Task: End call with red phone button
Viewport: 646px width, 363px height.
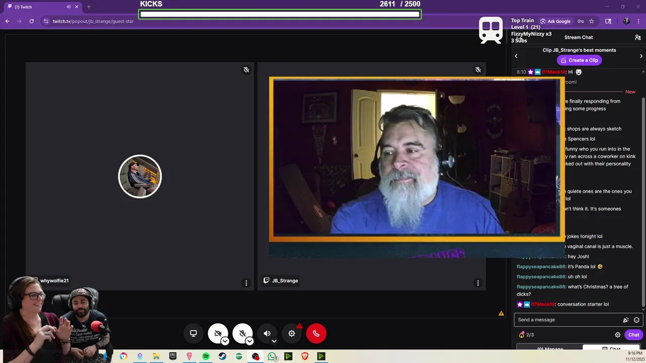Action: tap(316, 333)
